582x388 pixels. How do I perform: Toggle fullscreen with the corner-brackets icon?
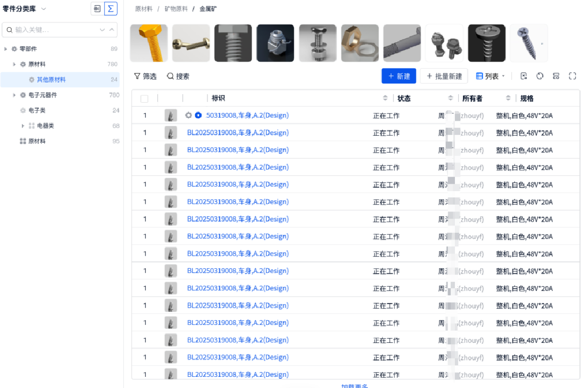click(x=572, y=76)
